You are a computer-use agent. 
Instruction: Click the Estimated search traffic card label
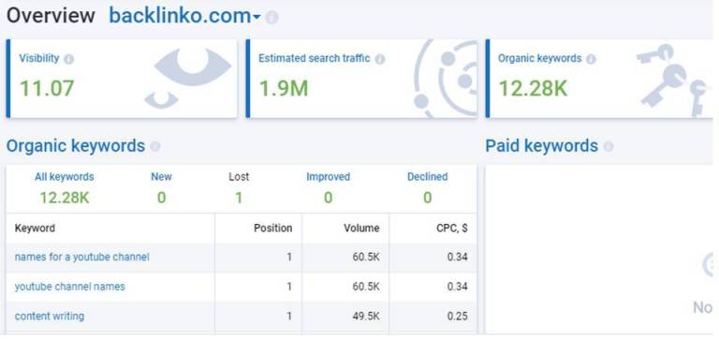click(315, 59)
